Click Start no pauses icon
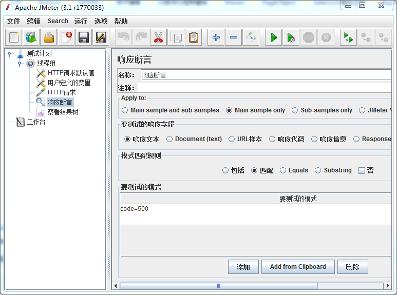This screenshot has width=397, height=295. 291,37
